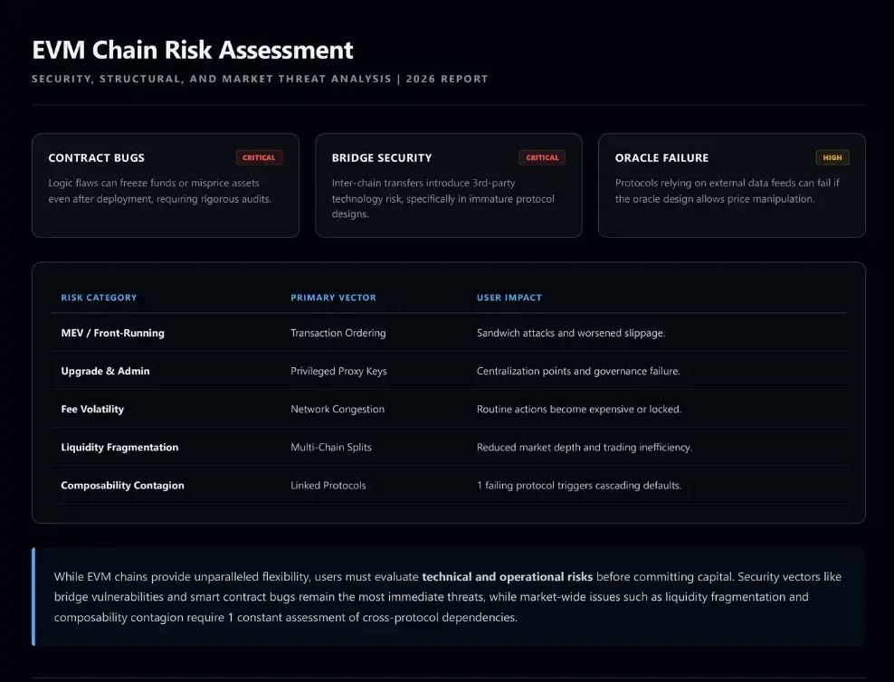
Task: Click the HIGH badge on Oracle Failure
Action: 832,157
